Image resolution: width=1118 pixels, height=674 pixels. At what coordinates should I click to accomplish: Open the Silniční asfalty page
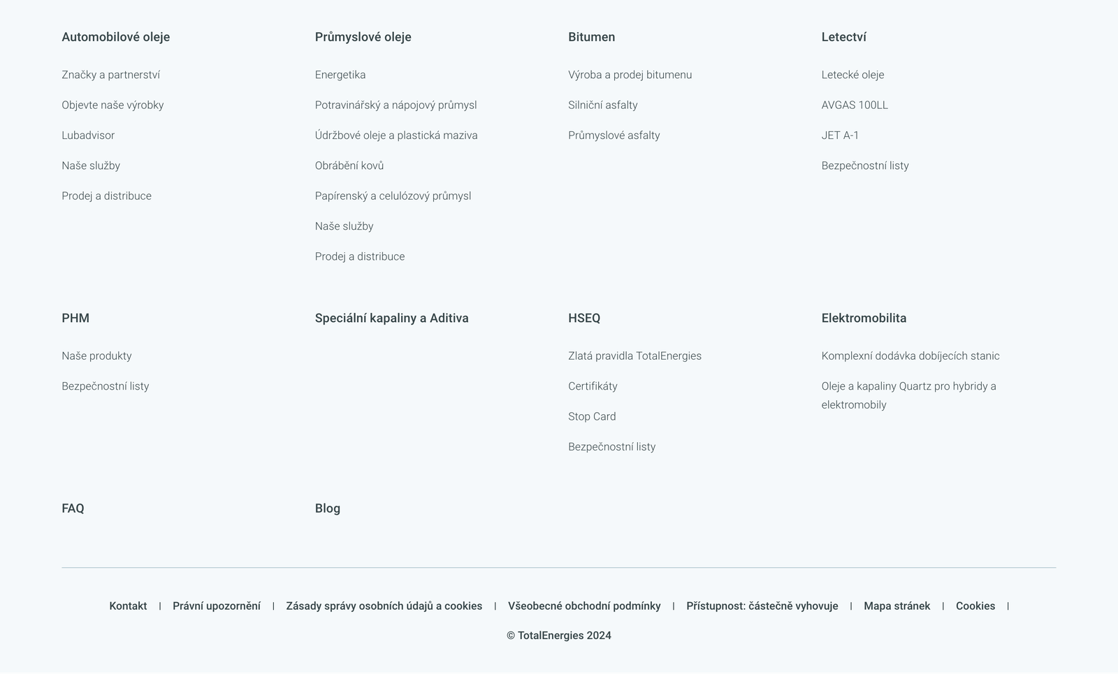[x=602, y=105]
